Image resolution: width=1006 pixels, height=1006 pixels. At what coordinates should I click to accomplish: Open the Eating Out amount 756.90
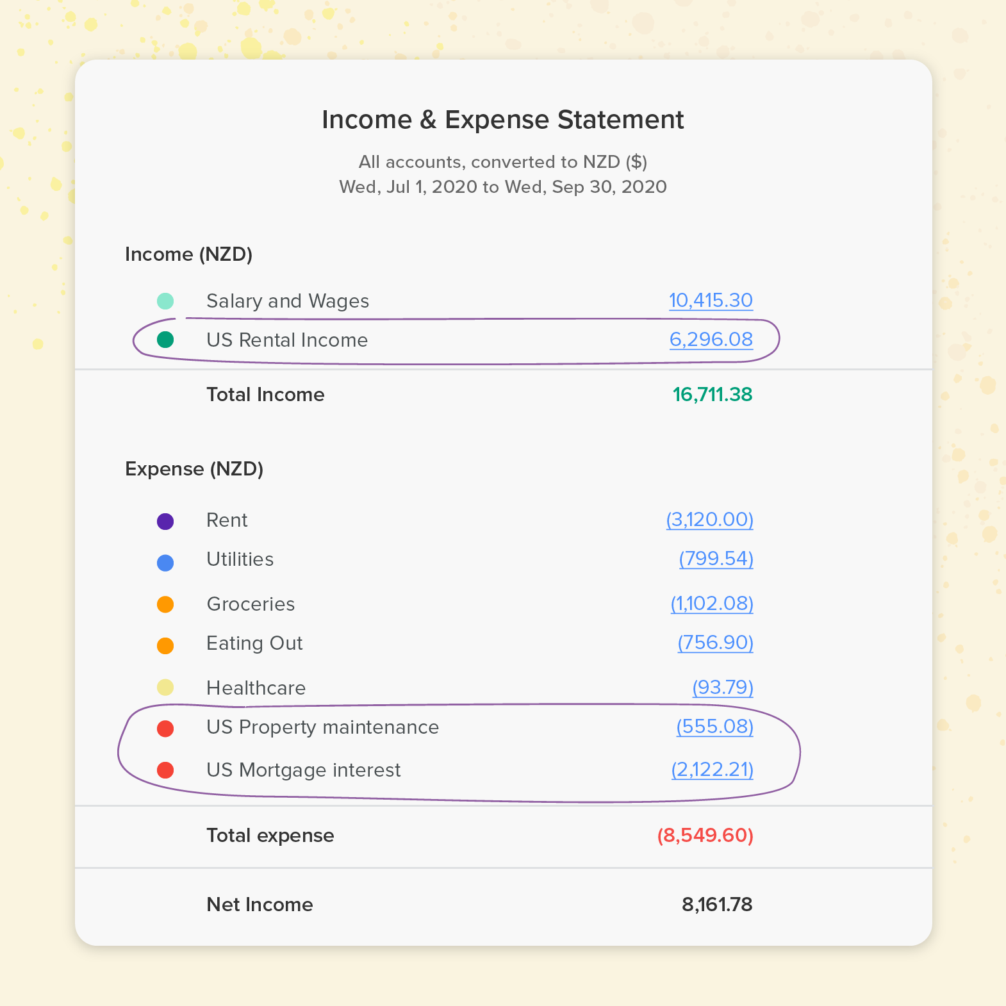716,643
